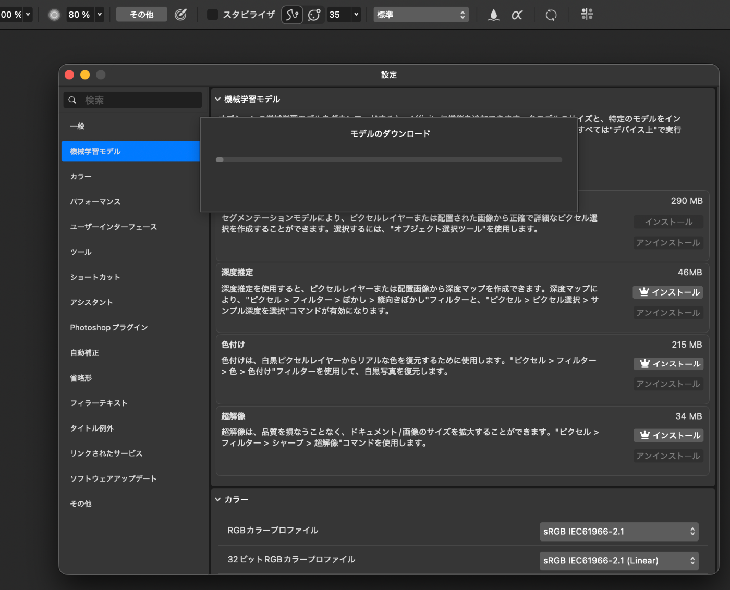Click the RGBカラープロファイル label
Screen dimensions: 730x590
[x=273, y=531]
